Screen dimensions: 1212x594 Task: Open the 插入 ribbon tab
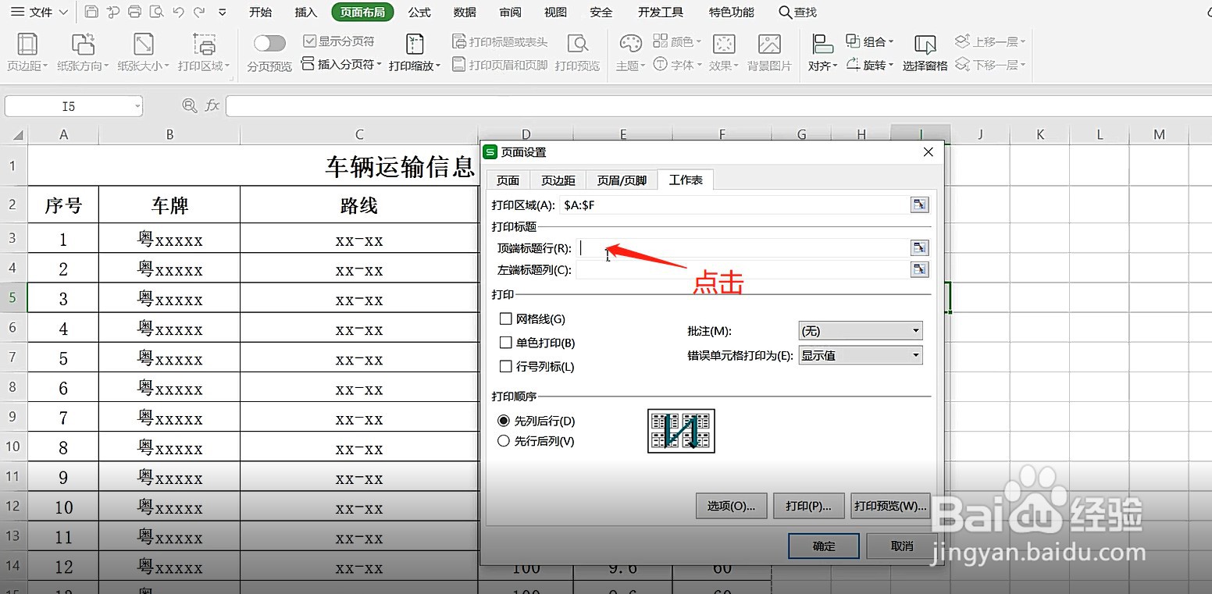click(306, 12)
